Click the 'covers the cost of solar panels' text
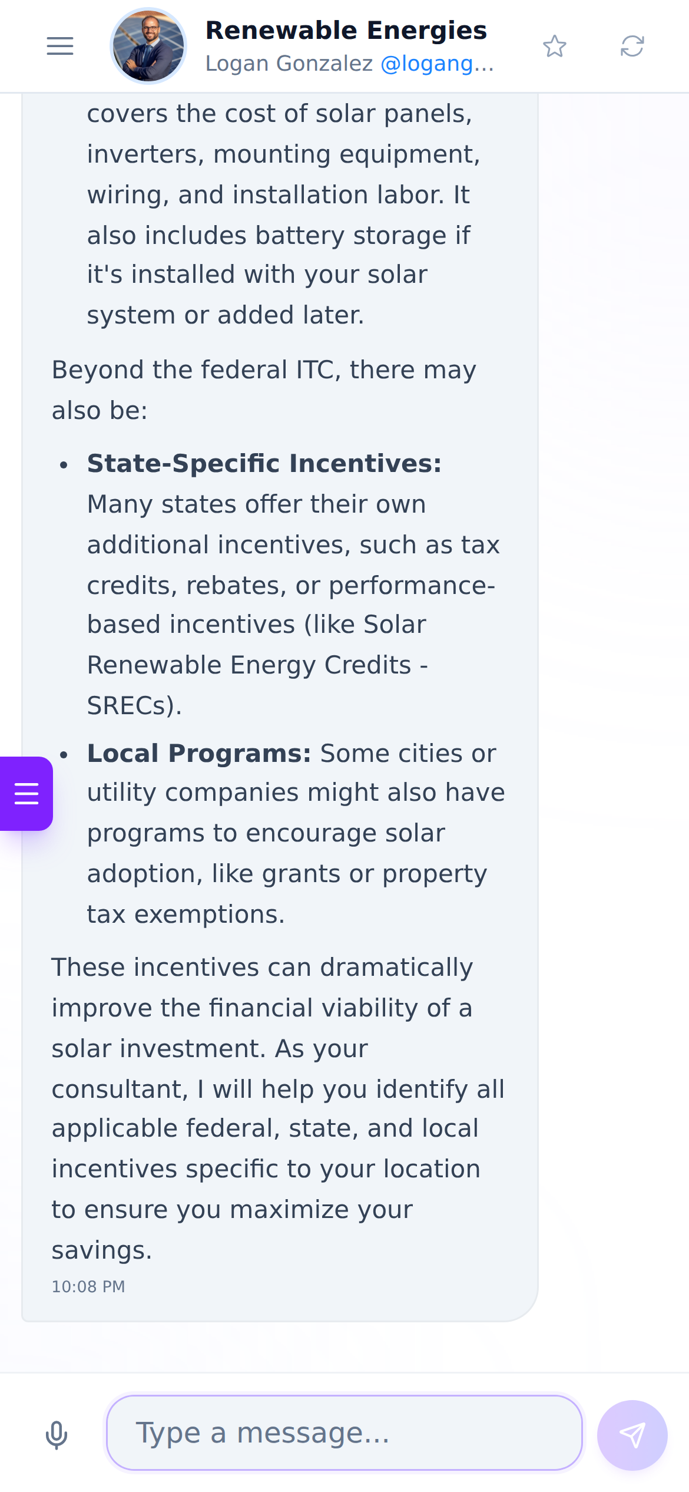The width and height of the screenshot is (689, 1492). (x=280, y=114)
